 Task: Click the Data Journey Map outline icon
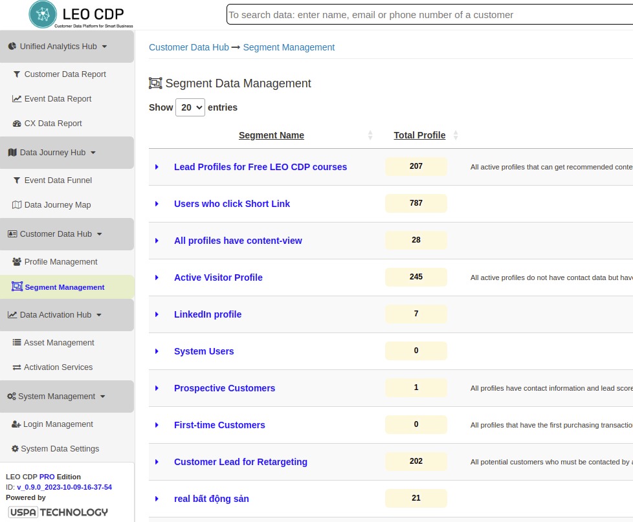[17, 205]
